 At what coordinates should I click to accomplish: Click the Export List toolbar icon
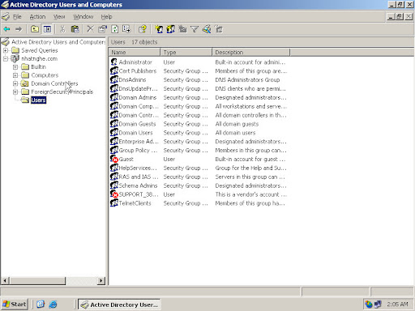tap(126, 29)
